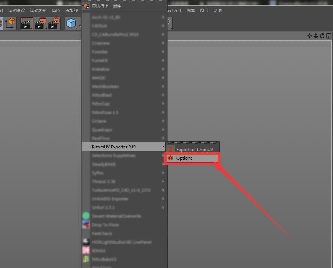The image size is (333, 268).
Task: Click Render to Picture Viewer icon
Action: (x=40, y=23)
